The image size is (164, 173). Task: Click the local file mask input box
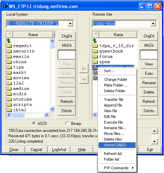67,55
